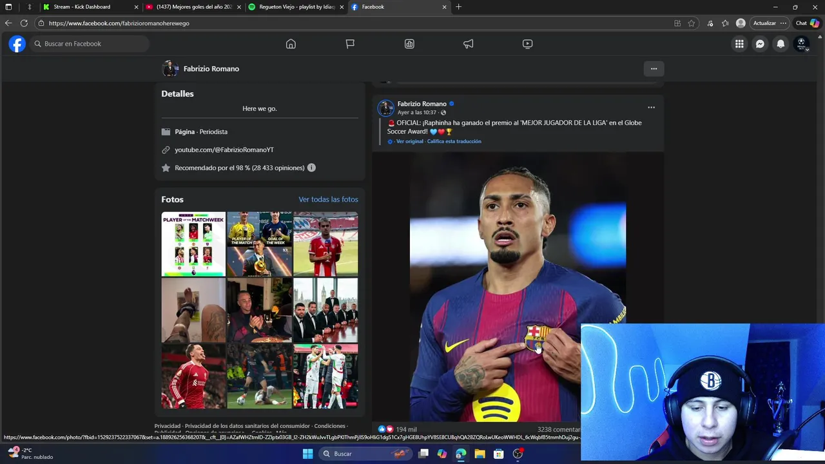This screenshot has width=825, height=464.
Task: Open the account profile avatar menu
Action: (802, 44)
